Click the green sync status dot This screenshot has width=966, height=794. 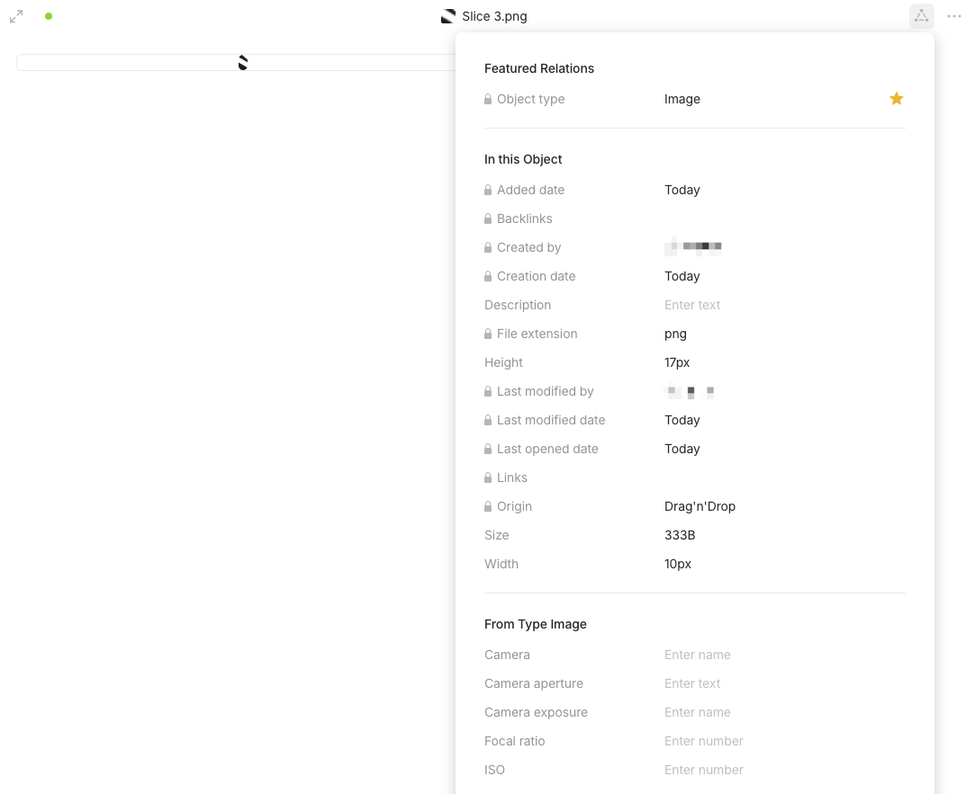click(49, 16)
